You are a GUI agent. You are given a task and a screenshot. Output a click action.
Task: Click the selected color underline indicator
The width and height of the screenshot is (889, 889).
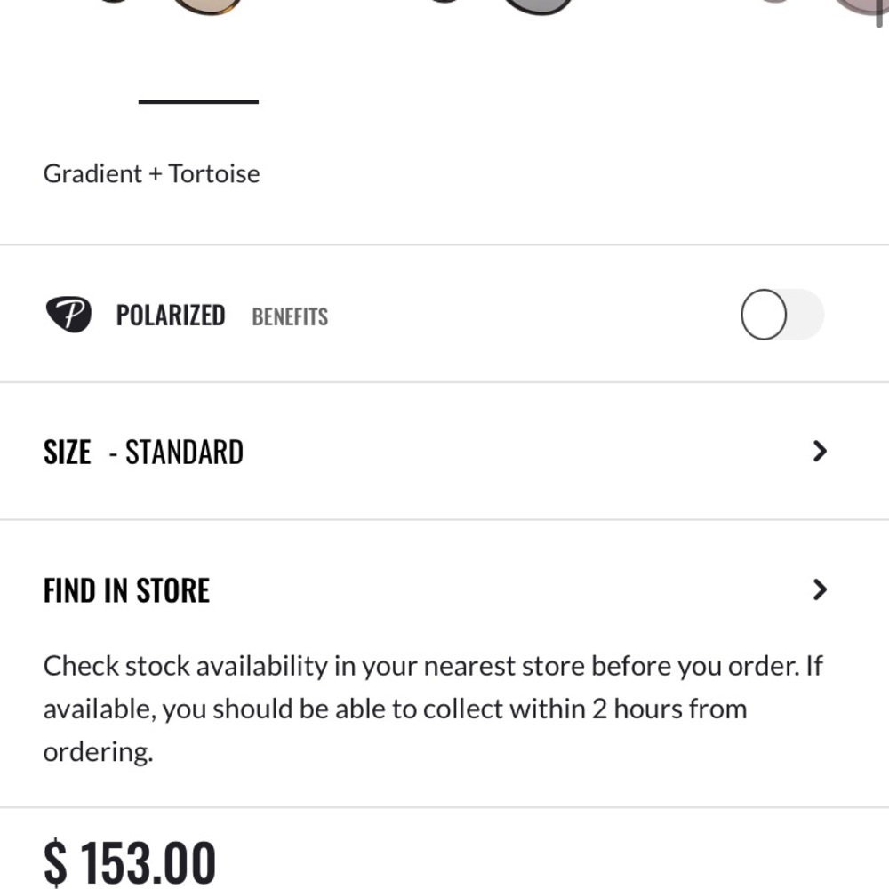tap(198, 102)
